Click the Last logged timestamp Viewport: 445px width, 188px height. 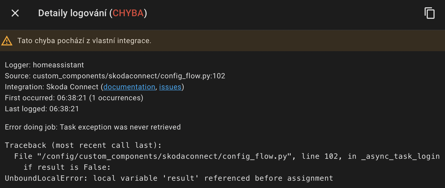(x=42, y=109)
